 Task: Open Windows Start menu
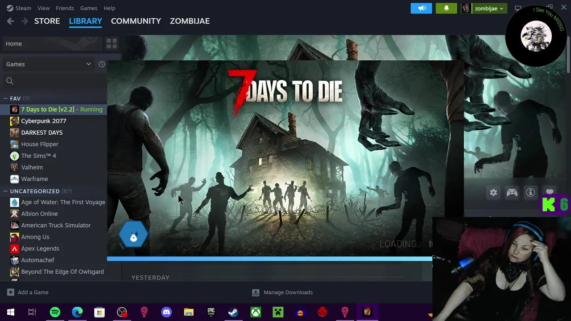tap(11, 312)
